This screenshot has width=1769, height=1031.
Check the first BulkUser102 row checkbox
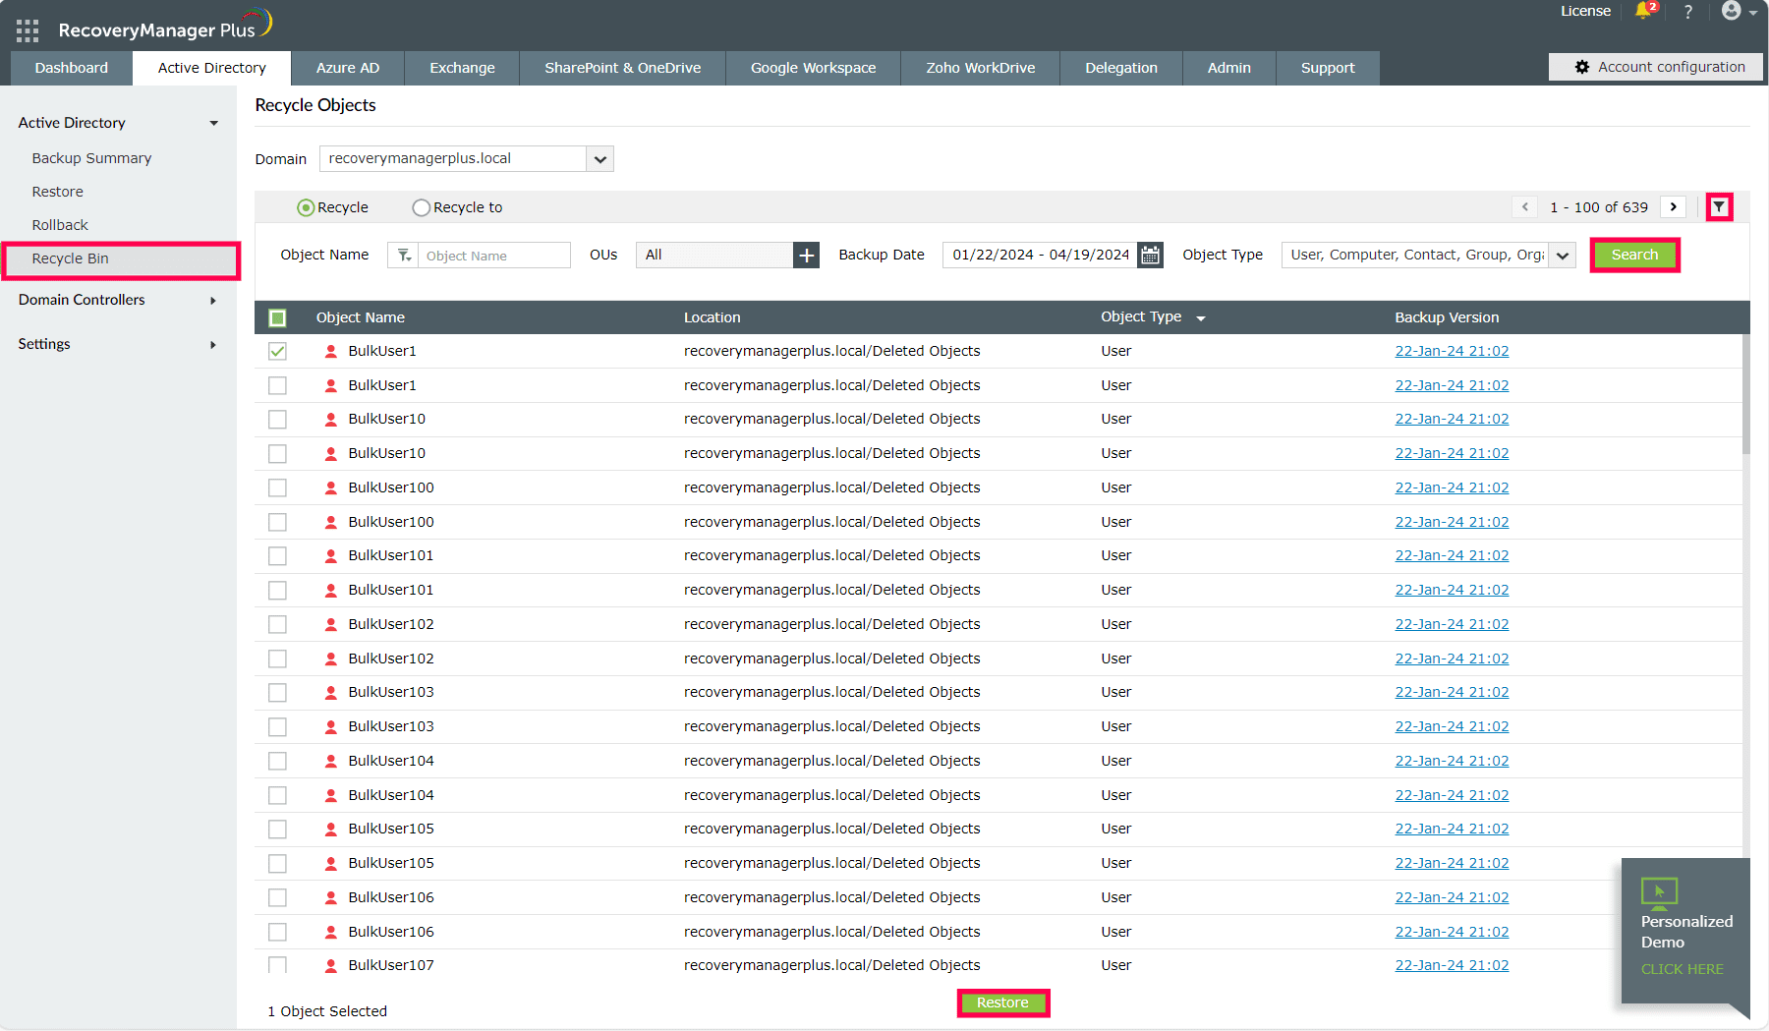278,624
